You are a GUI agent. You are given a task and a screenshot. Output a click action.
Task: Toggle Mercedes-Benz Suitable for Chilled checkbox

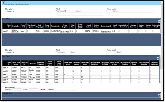[101, 71]
